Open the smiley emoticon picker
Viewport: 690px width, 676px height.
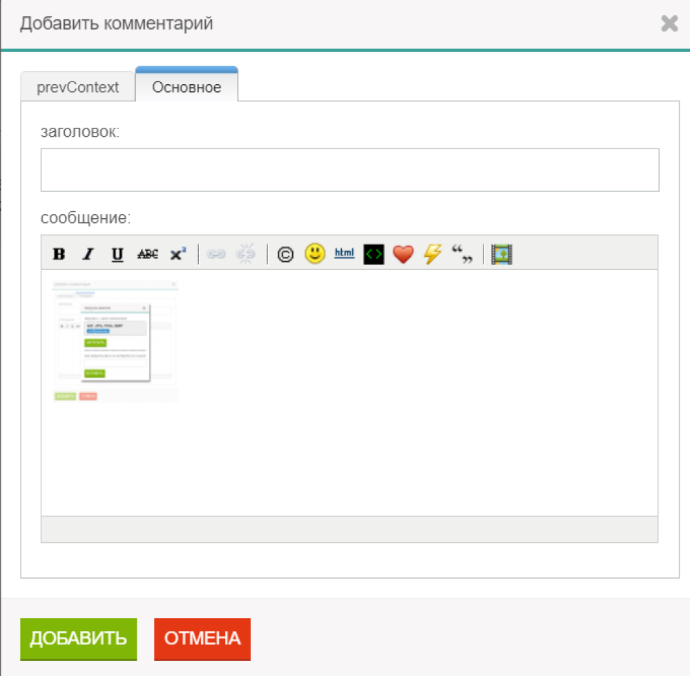coord(315,253)
